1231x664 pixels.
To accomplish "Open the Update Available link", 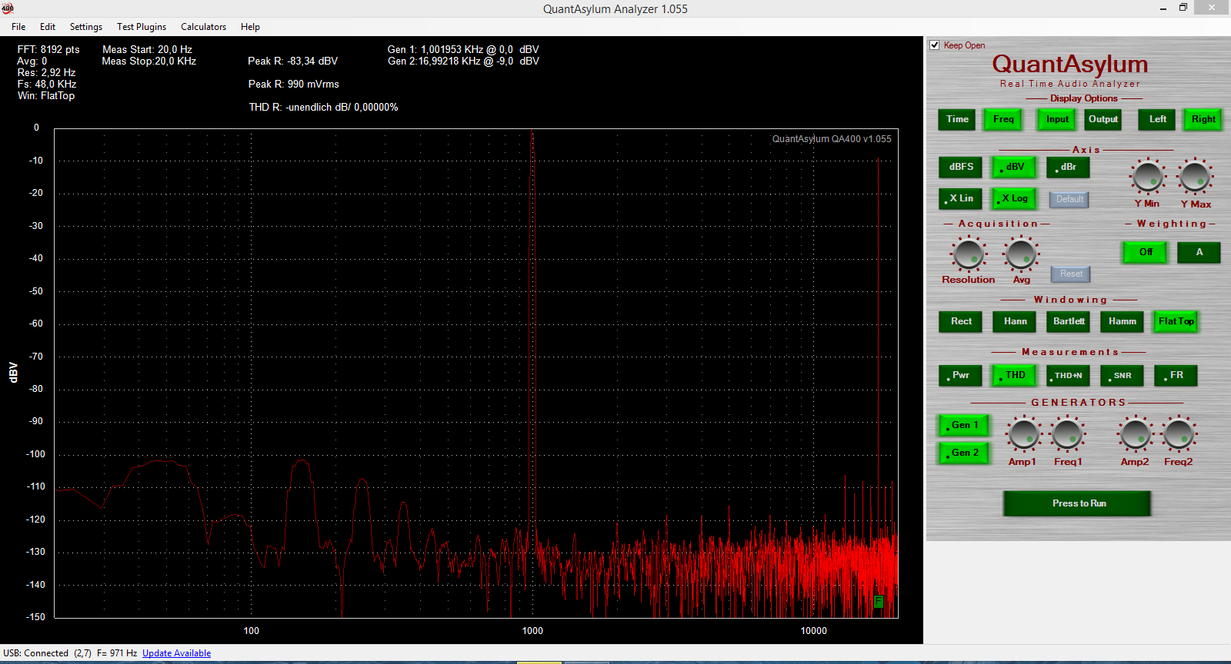I will 176,653.
